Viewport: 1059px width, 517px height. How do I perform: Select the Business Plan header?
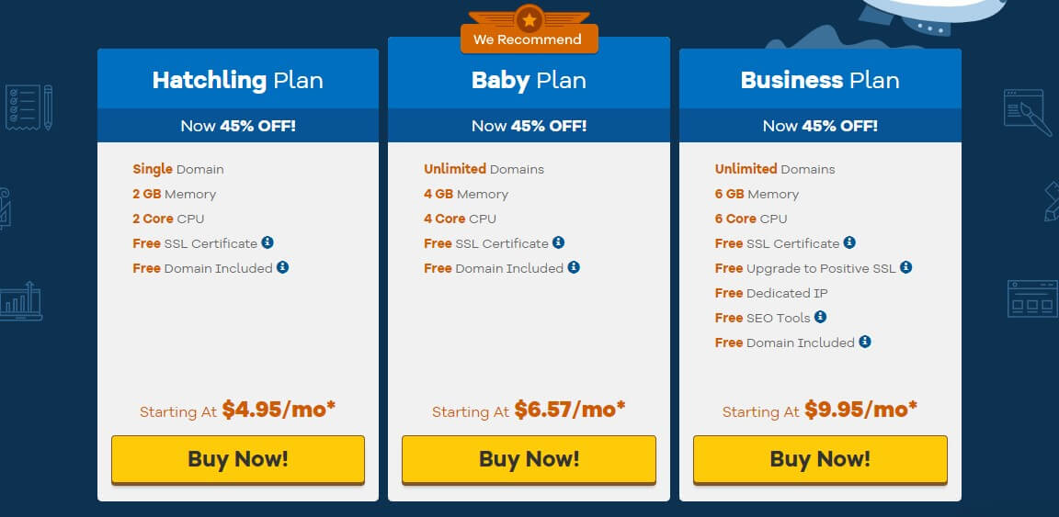click(x=820, y=80)
